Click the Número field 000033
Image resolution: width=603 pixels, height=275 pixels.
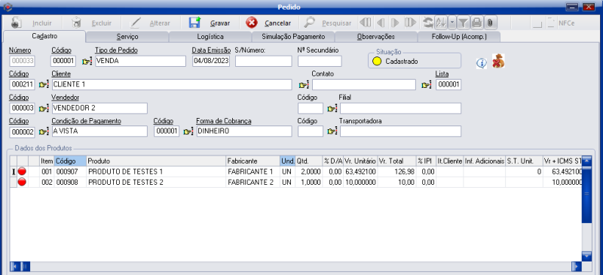pyautogui.click(x=22, y=62)
